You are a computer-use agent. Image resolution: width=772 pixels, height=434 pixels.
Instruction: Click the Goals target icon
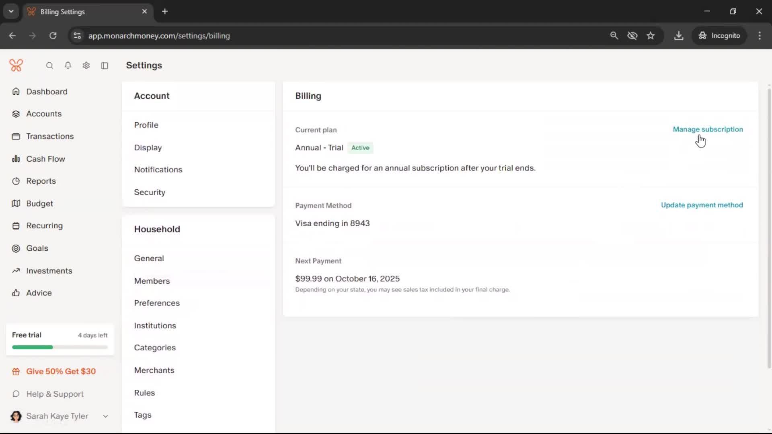coord(16,248)
